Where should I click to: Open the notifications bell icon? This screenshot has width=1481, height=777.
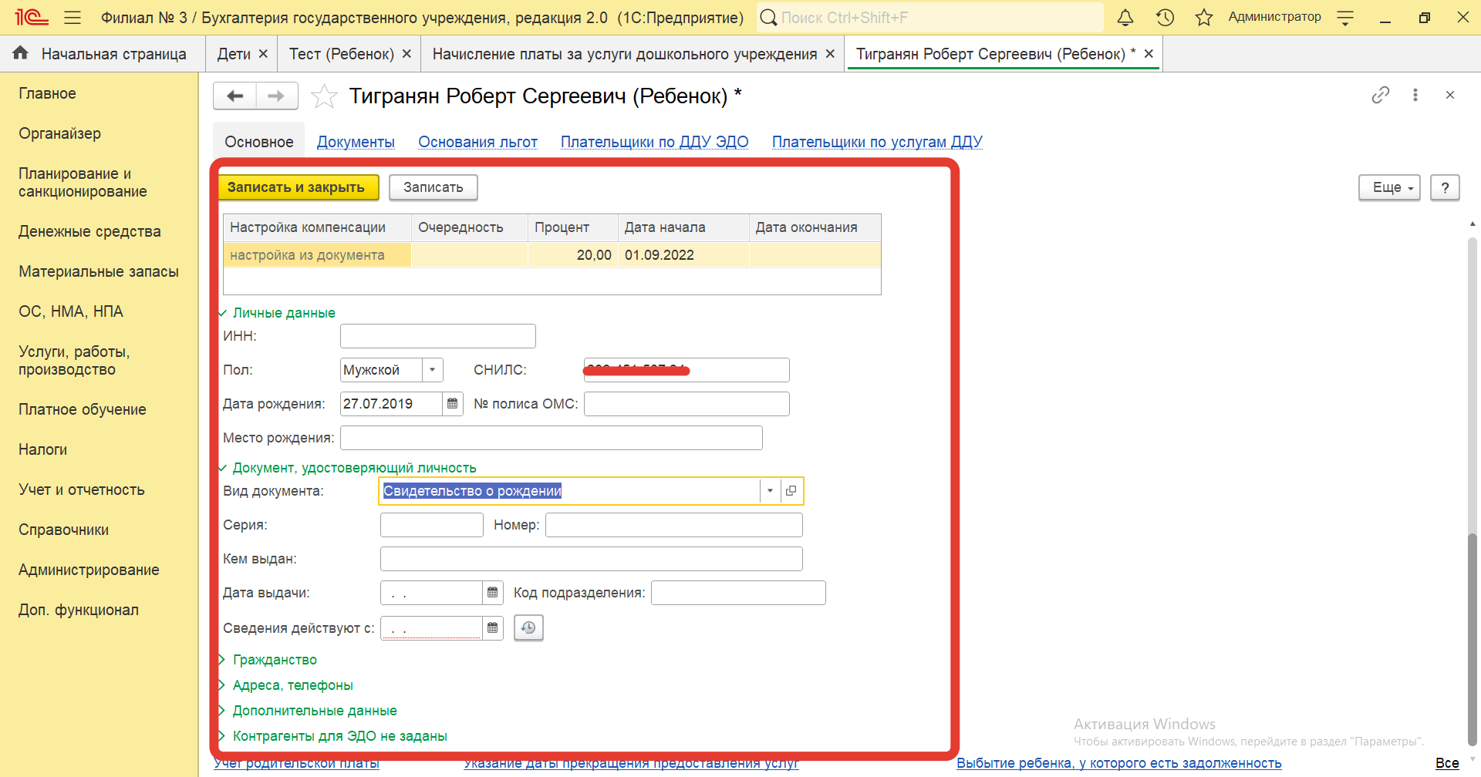(1125, 18)
